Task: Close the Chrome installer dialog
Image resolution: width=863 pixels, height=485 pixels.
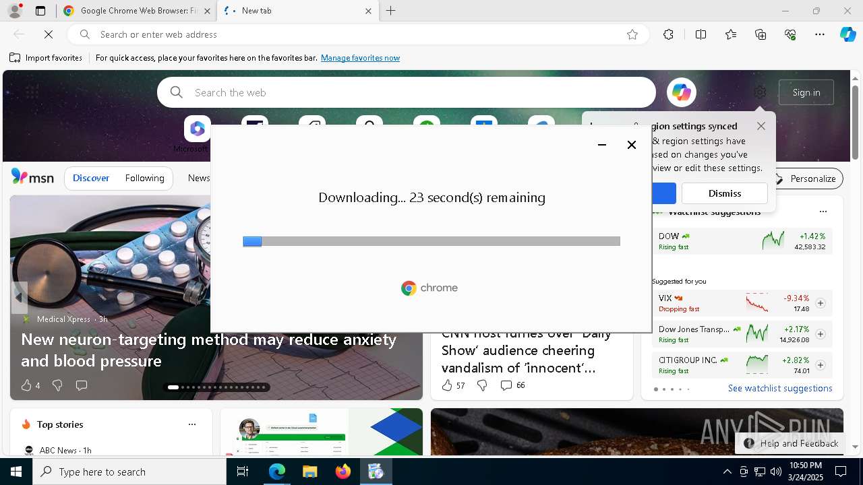Action: (x=632, y=145)
